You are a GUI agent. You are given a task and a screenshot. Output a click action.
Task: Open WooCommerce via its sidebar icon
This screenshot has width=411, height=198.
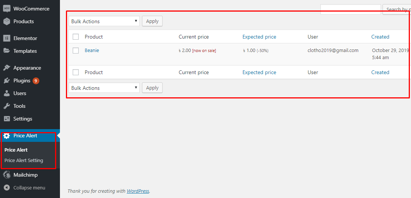pyautogui.click(x=6, y=9)
